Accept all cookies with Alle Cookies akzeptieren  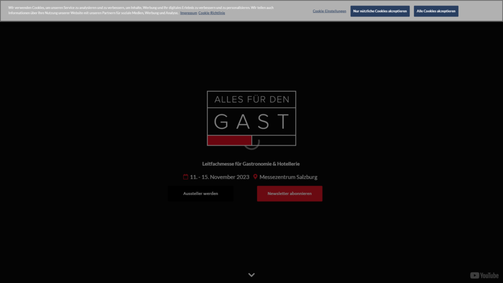coord(436,11)
